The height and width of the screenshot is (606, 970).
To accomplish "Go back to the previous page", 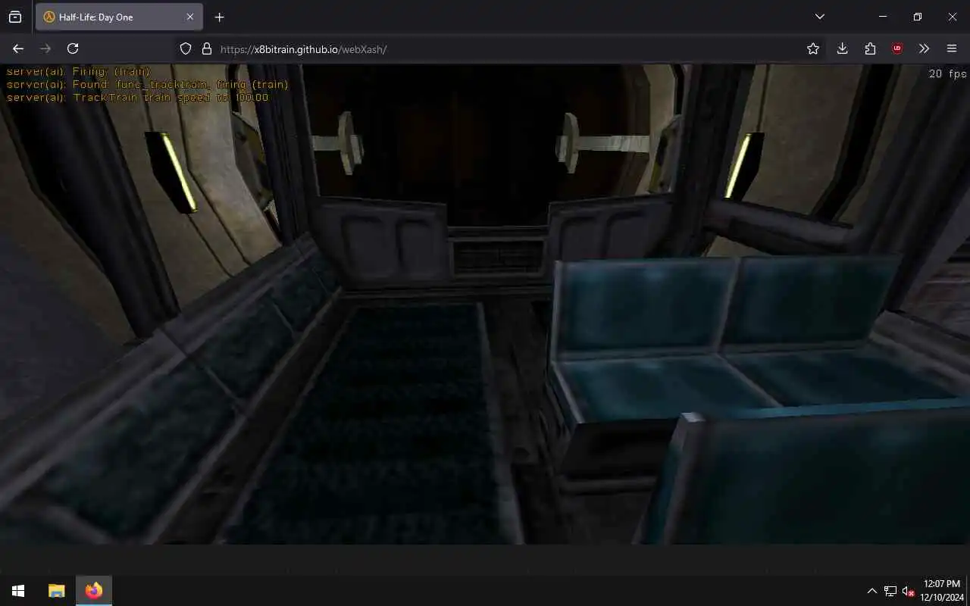I will (x=18, y=48).
